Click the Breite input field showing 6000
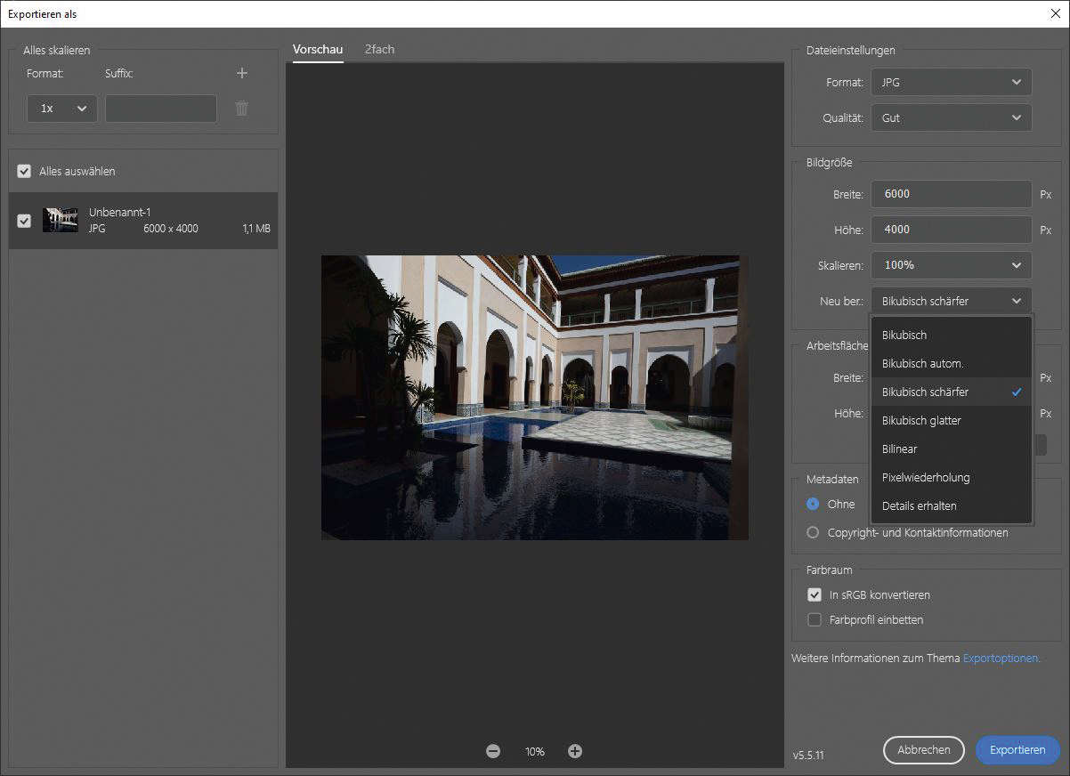 coord(951,193)
